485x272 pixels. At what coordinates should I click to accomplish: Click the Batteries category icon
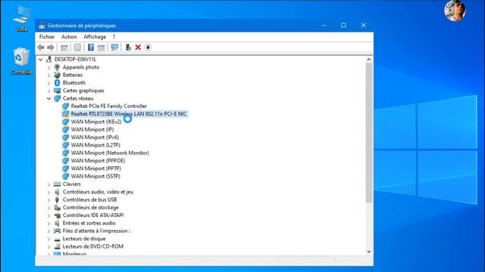tap(57, 75)
